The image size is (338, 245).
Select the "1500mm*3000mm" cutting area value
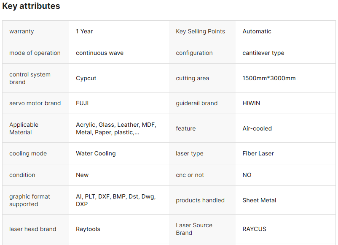click(269, 78)
